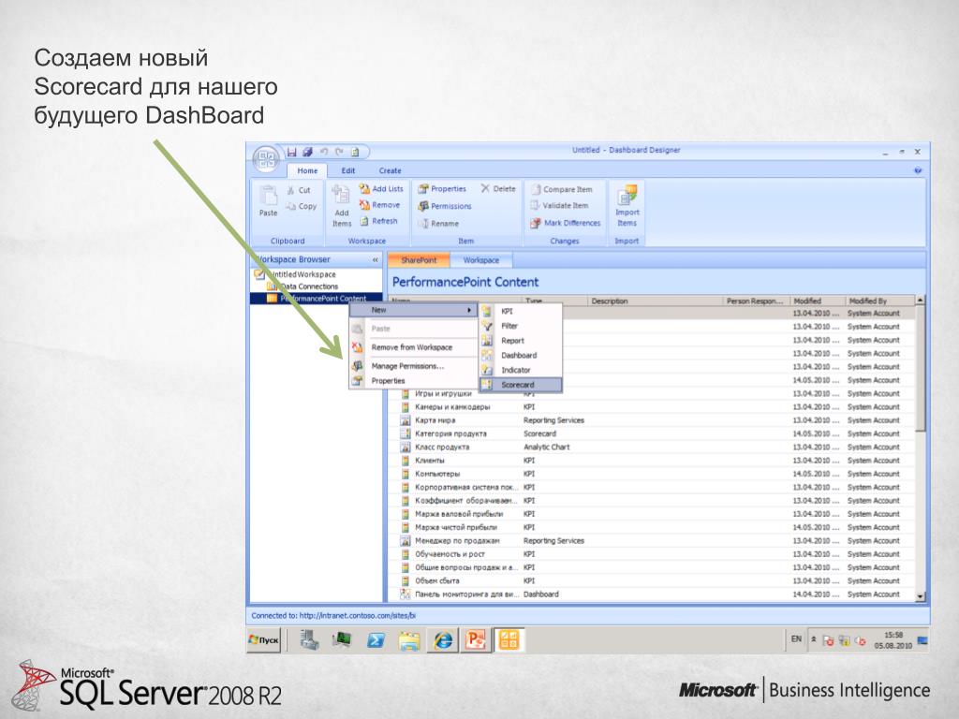The height and width of the screenshot is (719, 959).
Task: Click Remove from Workspace in context menu
Action: pos(412,347)
